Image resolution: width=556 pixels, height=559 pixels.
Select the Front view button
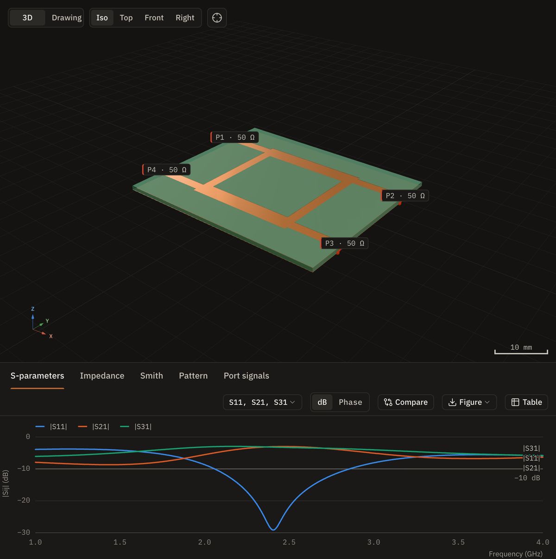point(154,18)
